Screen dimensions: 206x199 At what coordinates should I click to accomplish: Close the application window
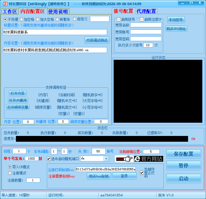[200, 3]
